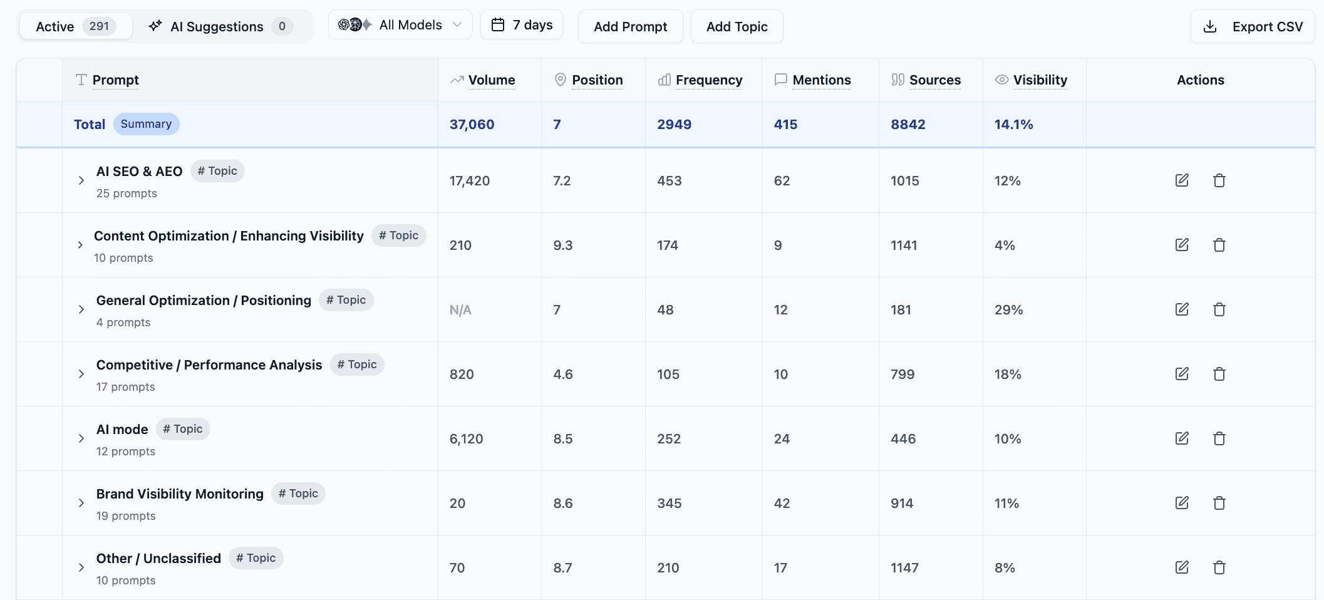
Task: Click the Add Topic button
Action: tap(737, 26)
